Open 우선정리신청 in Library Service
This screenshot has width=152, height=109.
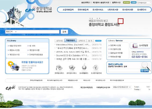[x=116, y=49]
